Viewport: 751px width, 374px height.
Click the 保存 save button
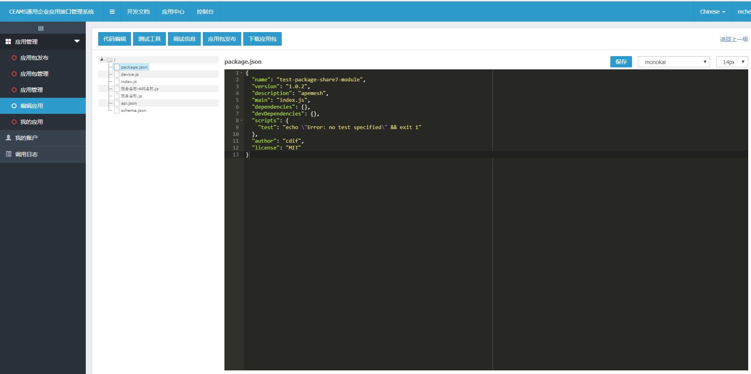[x=621, y=62]
